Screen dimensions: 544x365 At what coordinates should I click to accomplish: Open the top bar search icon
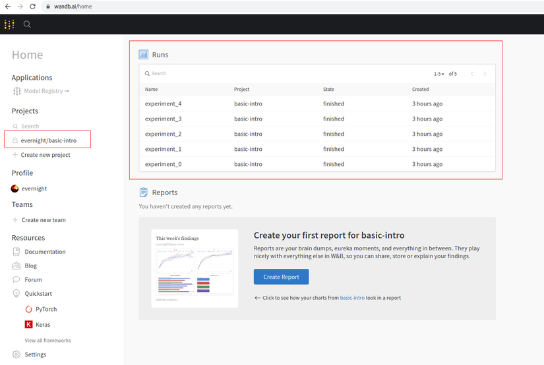[27, 24]
